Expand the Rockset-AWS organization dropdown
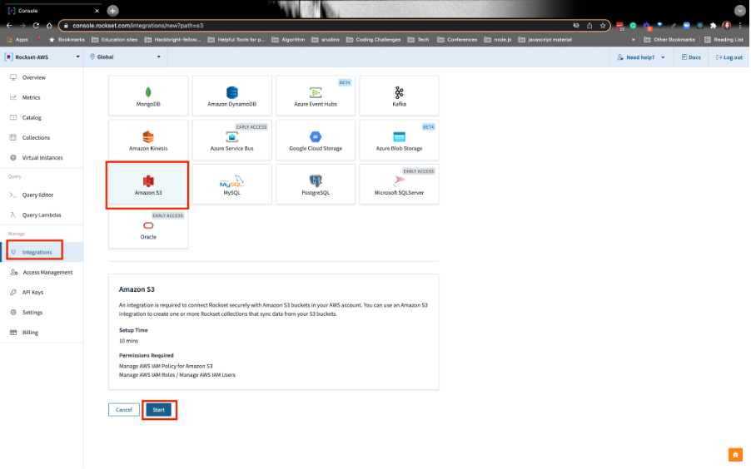The height and width of the screenshot is (469, 751). click(x=42, y=57)
